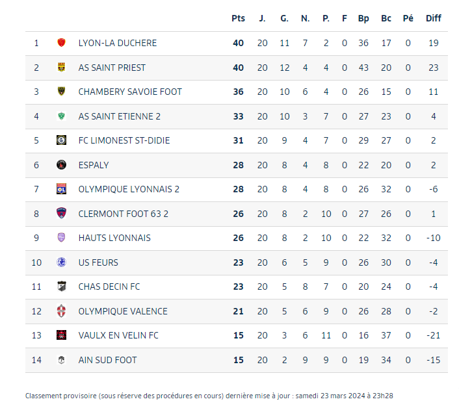Click the Chambery Savoie Foot team logo
This screenshot has height=408, width=459.
(x=62, y=92)
